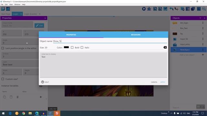Open the layers editor table icon
Screen dimensions: 207x116
coord(188,9)
